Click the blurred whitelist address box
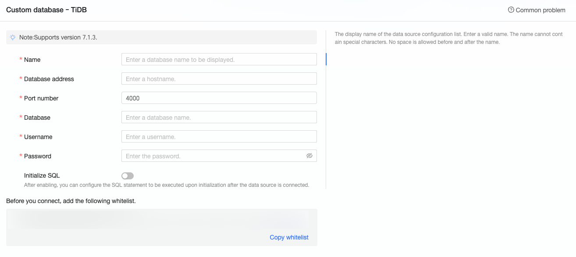 (x=161, y=220)
